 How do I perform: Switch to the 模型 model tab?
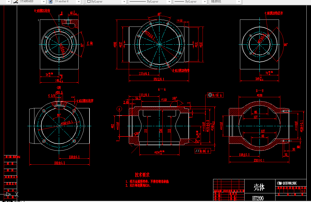pos(8,201)
